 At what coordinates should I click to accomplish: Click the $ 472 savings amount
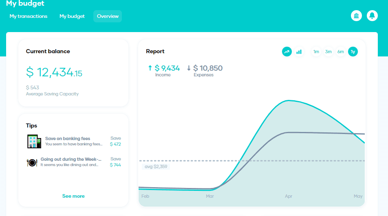(x=115, y=144)
